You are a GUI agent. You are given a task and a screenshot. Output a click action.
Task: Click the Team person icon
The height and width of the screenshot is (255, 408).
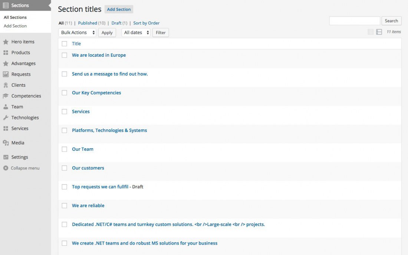pos(6,107)
